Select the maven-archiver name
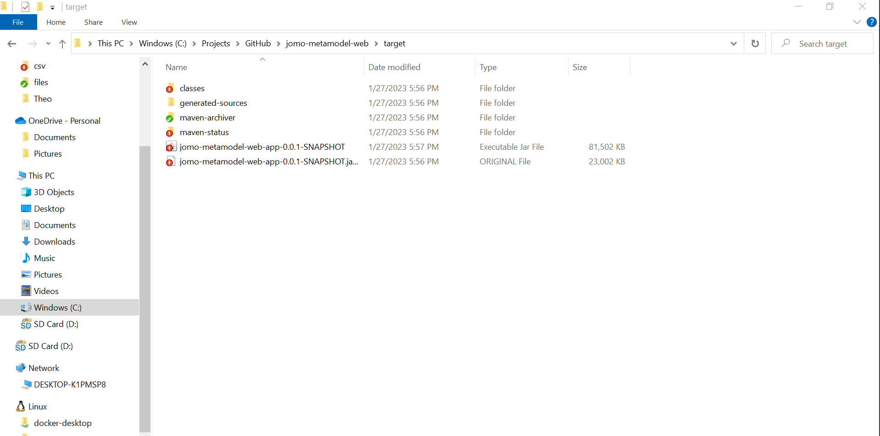880x436 pixels. point(207,118)
